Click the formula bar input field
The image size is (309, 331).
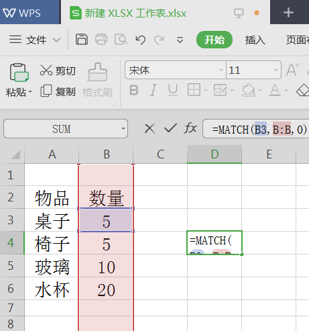tap(256, 129)
